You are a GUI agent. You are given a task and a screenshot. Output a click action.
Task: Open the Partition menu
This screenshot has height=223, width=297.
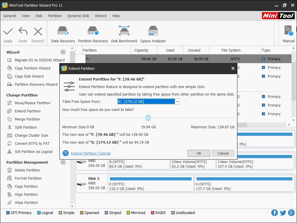(x=55, y=16)
